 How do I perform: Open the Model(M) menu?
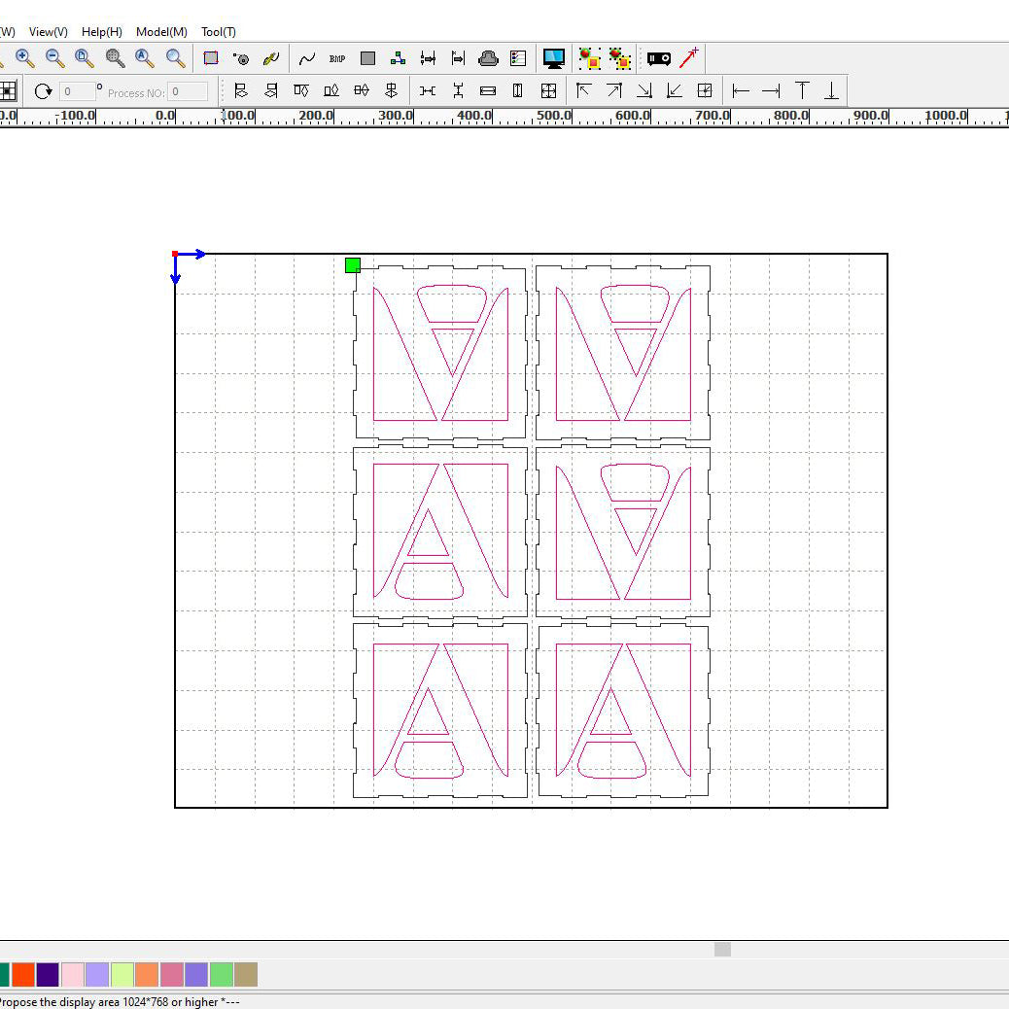[x=160, y=31]
